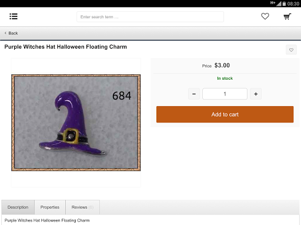Click the Add to cart button
This screenshot has width=301, height=225.
(225, 114)
